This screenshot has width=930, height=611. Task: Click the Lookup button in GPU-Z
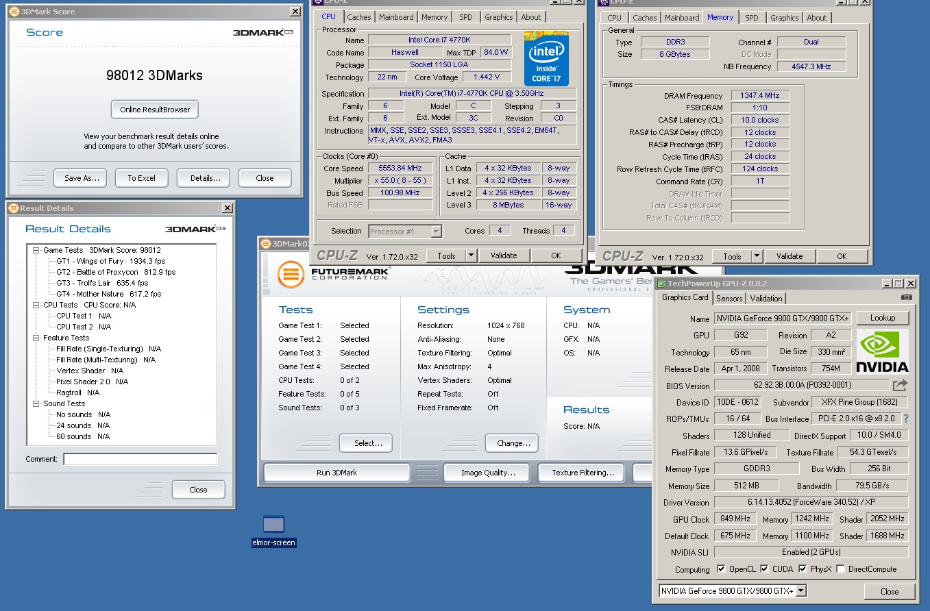pyautogui.click(x=883, y=318)
